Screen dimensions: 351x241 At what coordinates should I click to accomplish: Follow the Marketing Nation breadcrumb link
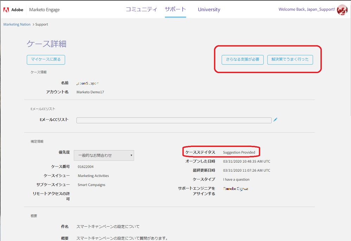click(17, 24)
